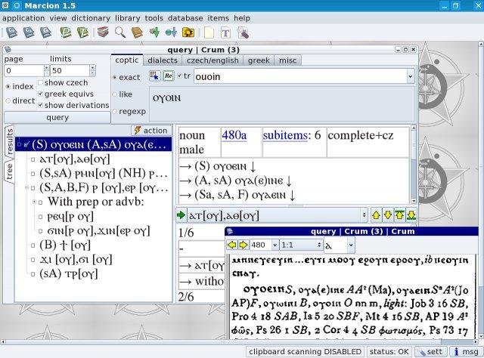Select the regexp match radio button
Screen dimensions: 484x358
pos(115,111)
